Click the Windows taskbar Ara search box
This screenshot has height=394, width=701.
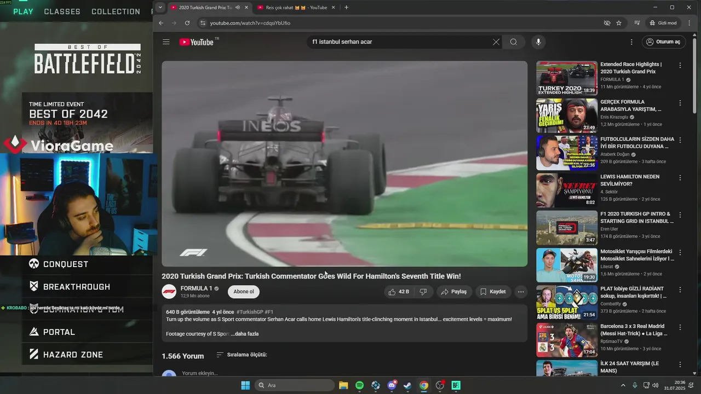[x=295, y=385]
